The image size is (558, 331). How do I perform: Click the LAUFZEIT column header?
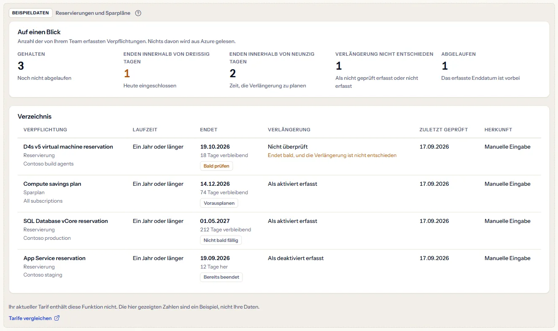click(x=145, y=130)
